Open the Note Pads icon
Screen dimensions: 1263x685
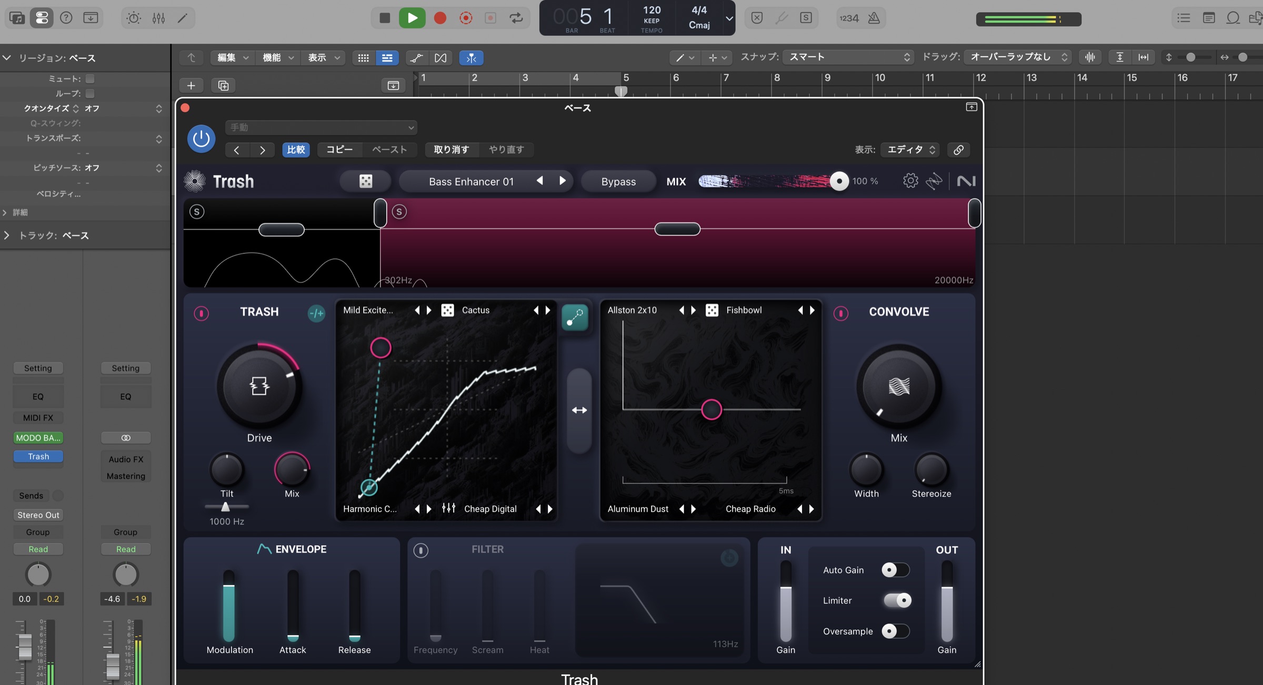tap(1209, 18)
